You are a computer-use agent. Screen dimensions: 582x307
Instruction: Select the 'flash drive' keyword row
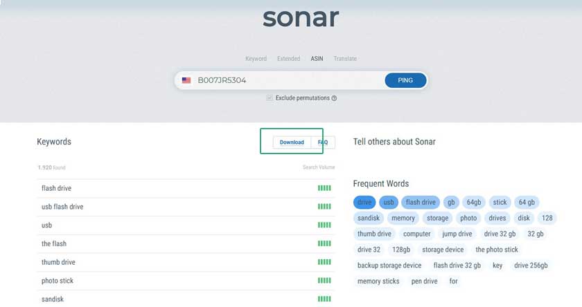coord(186,188)
